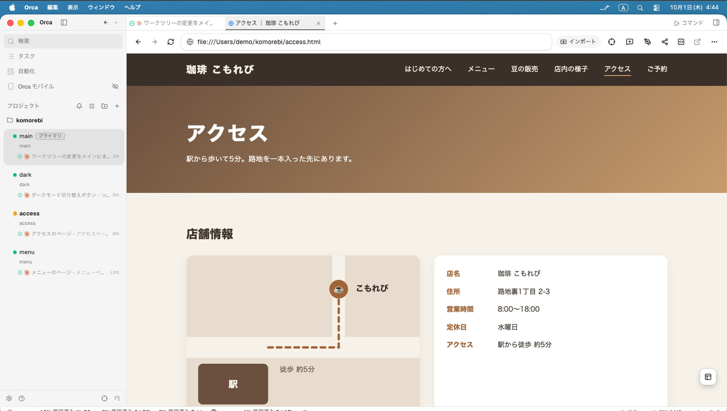Click the add comment icon in toolbar
The width and height of the screenshot is (727, 411).
(x=630, y=42)
